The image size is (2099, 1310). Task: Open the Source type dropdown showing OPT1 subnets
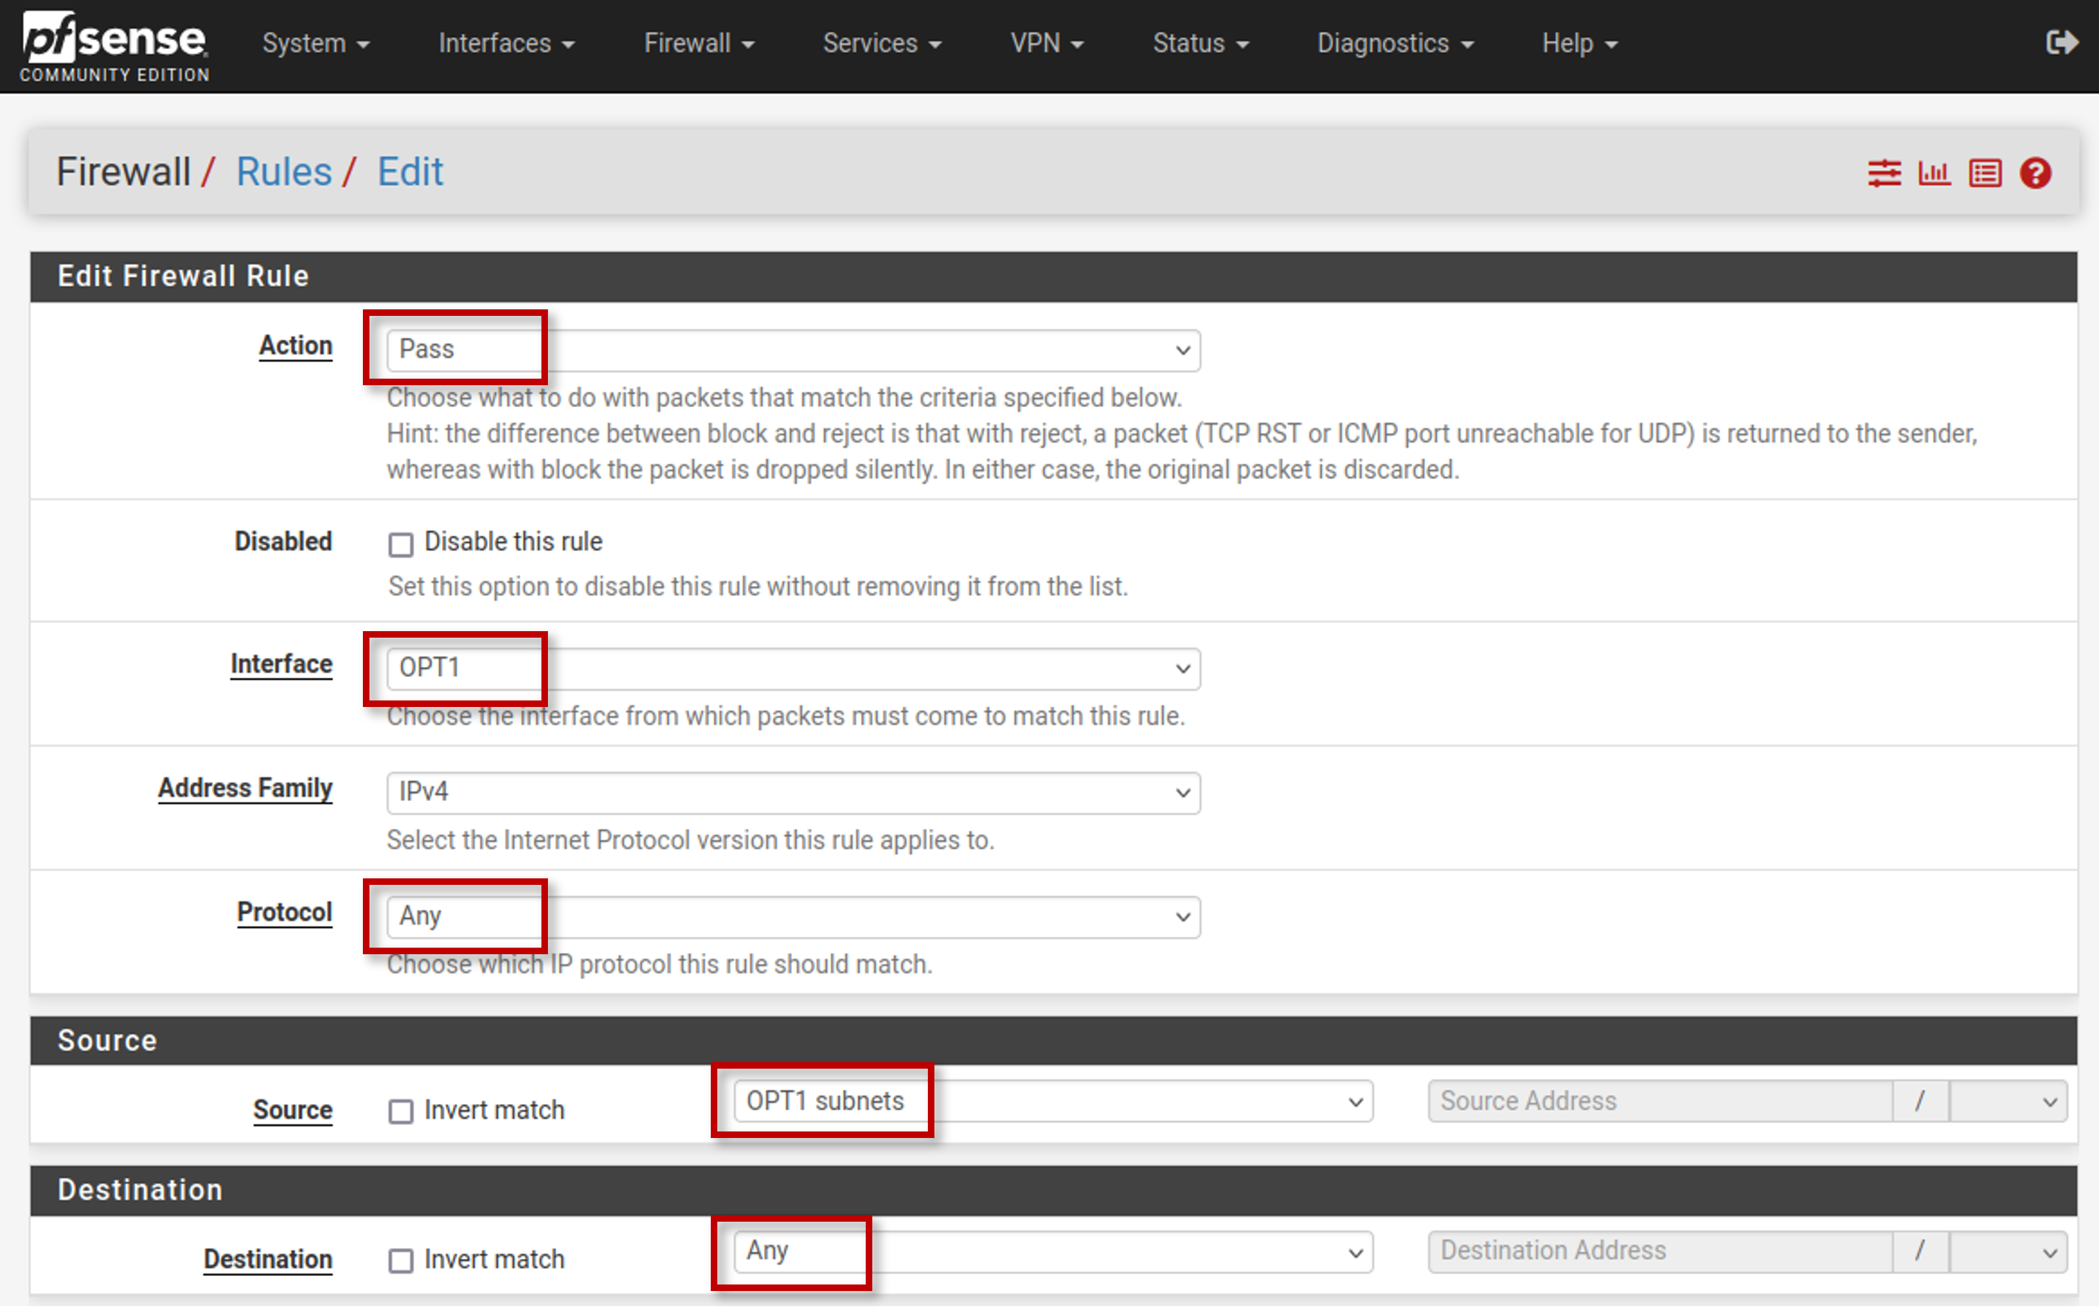(1053, 1101)
